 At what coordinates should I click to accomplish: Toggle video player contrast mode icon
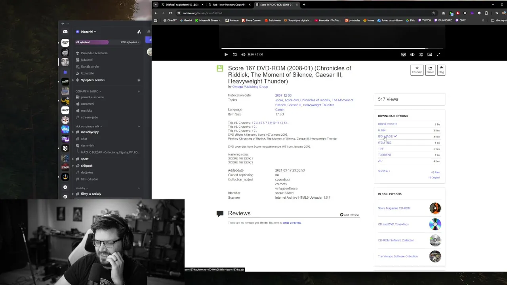coord(412,55)
